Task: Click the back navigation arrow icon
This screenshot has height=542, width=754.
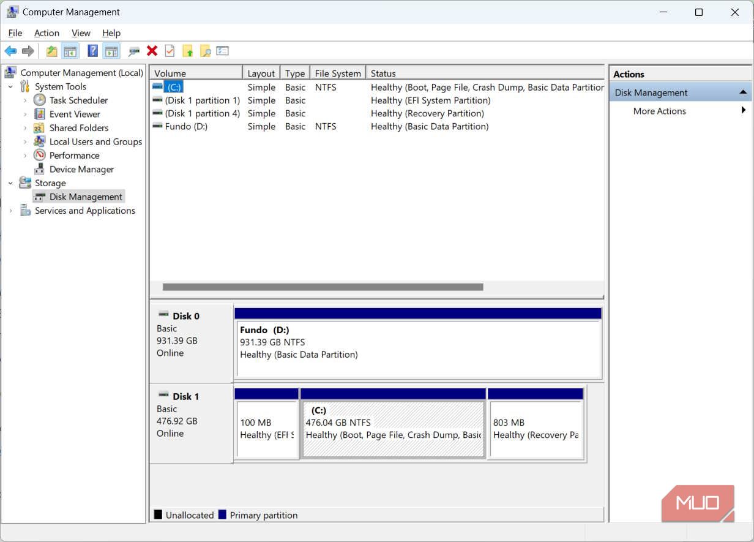Action: 10,51
